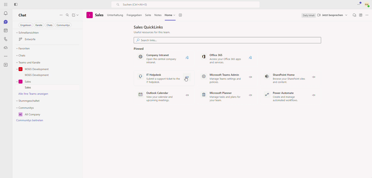Viewport: 372px width, 178px height.
Task: Collapse the Sales team
Action: click(17, 82)
